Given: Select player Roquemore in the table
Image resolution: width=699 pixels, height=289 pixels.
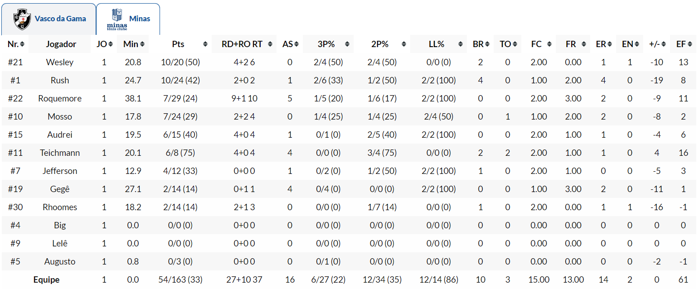Looking at the screenshot, I should (x=60, y=98).
